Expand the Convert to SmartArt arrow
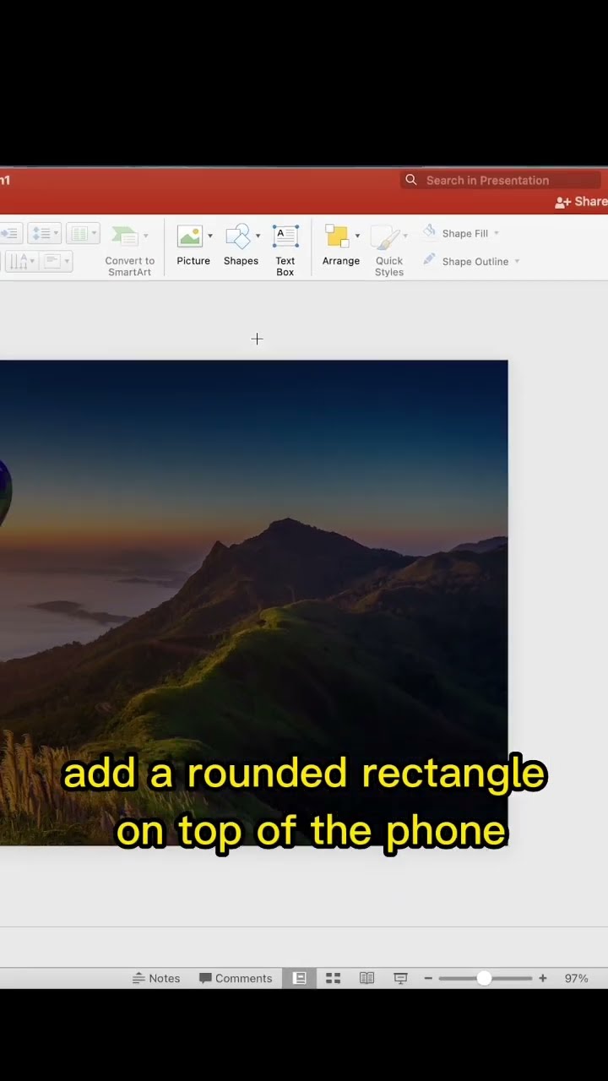The height and width of the screenshot is (1081, 608). pyautogui.click(x=145, y=236)
